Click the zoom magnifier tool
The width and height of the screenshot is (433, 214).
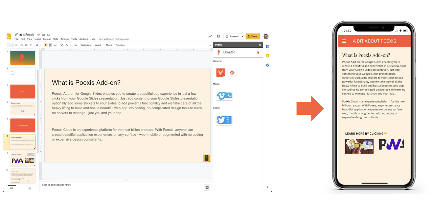(37, 45)
